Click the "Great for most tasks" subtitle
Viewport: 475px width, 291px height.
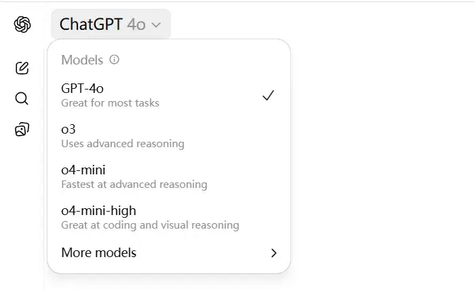point(110,103)
